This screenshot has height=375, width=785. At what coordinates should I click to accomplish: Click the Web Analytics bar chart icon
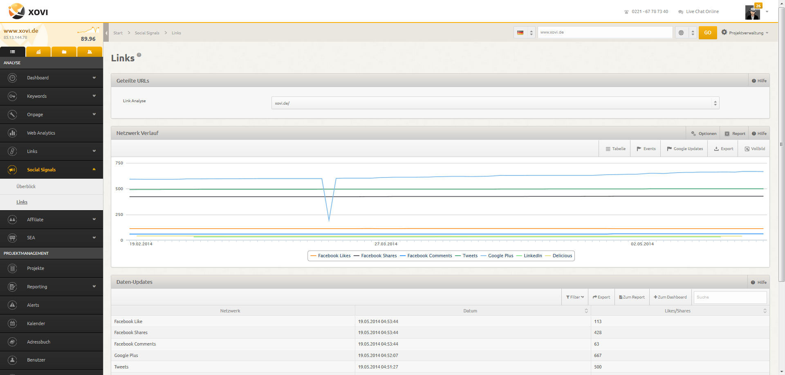13,133
